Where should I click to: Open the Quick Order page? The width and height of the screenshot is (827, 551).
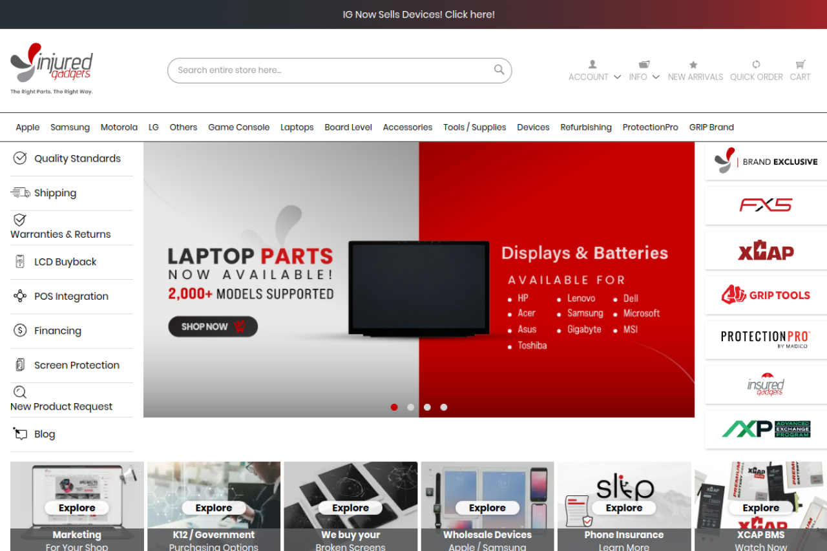click(x=757, y=77)
